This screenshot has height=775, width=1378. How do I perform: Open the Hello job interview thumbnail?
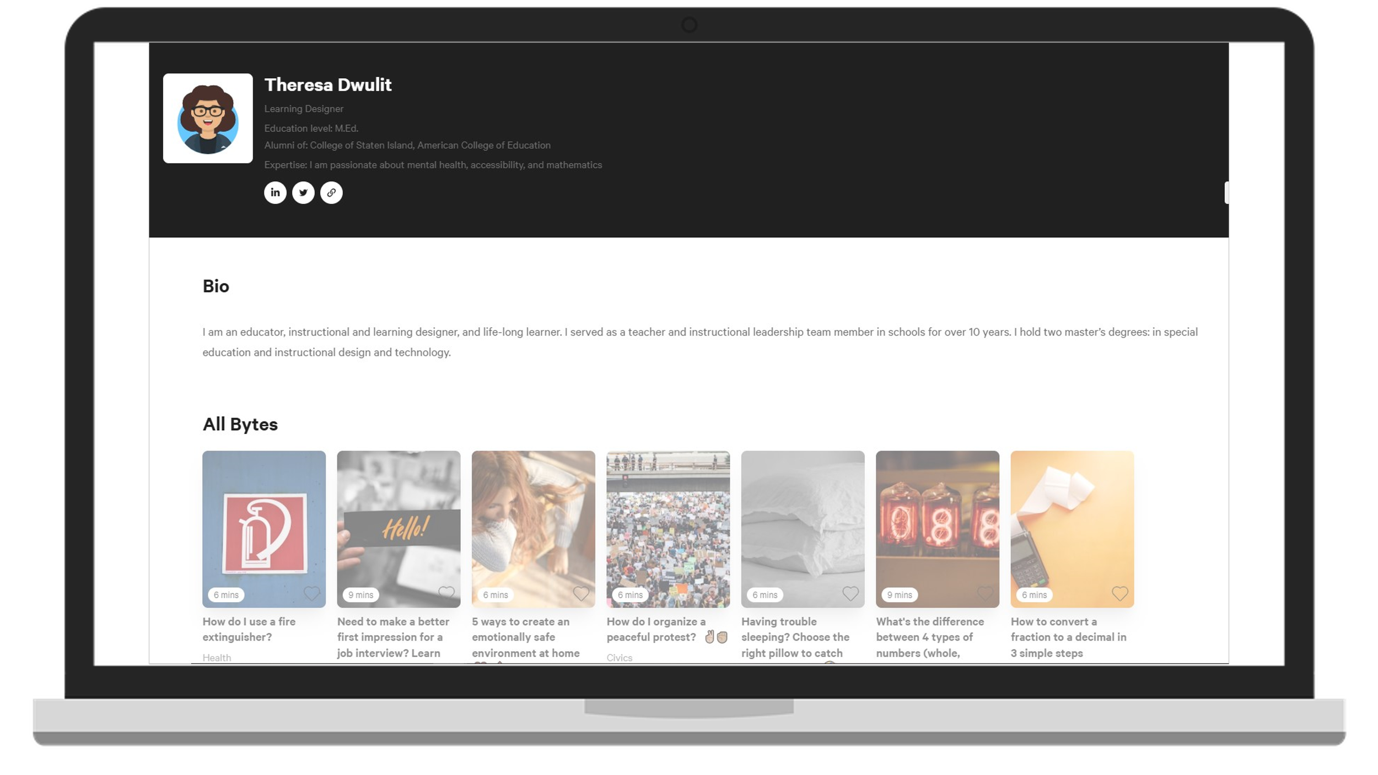pos(399,523)
